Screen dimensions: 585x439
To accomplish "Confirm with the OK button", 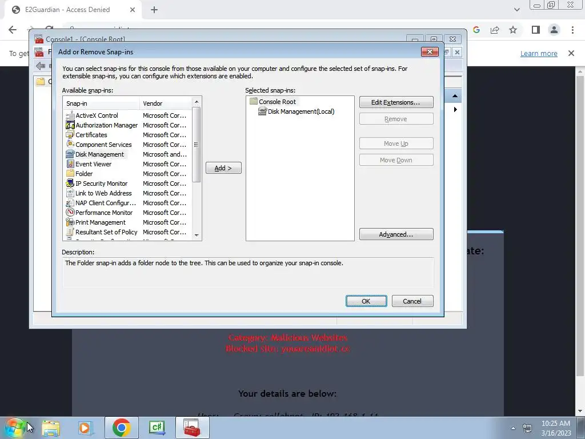I will [x=366, y=301].
